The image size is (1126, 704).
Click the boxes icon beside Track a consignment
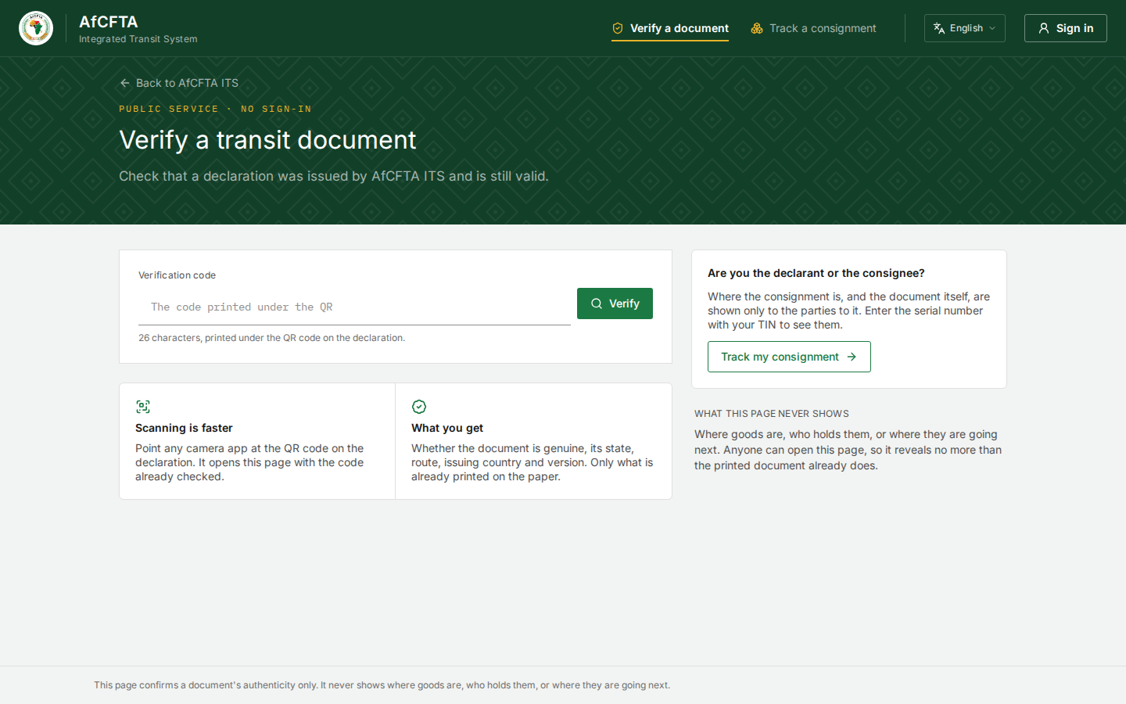pyautogui.click(x=757, y=28)
